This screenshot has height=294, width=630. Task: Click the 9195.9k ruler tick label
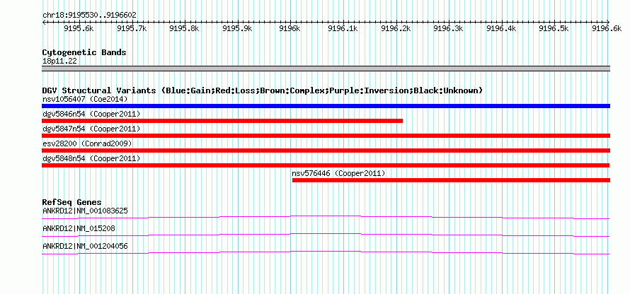pyautogui.click(x=237, y=28)
